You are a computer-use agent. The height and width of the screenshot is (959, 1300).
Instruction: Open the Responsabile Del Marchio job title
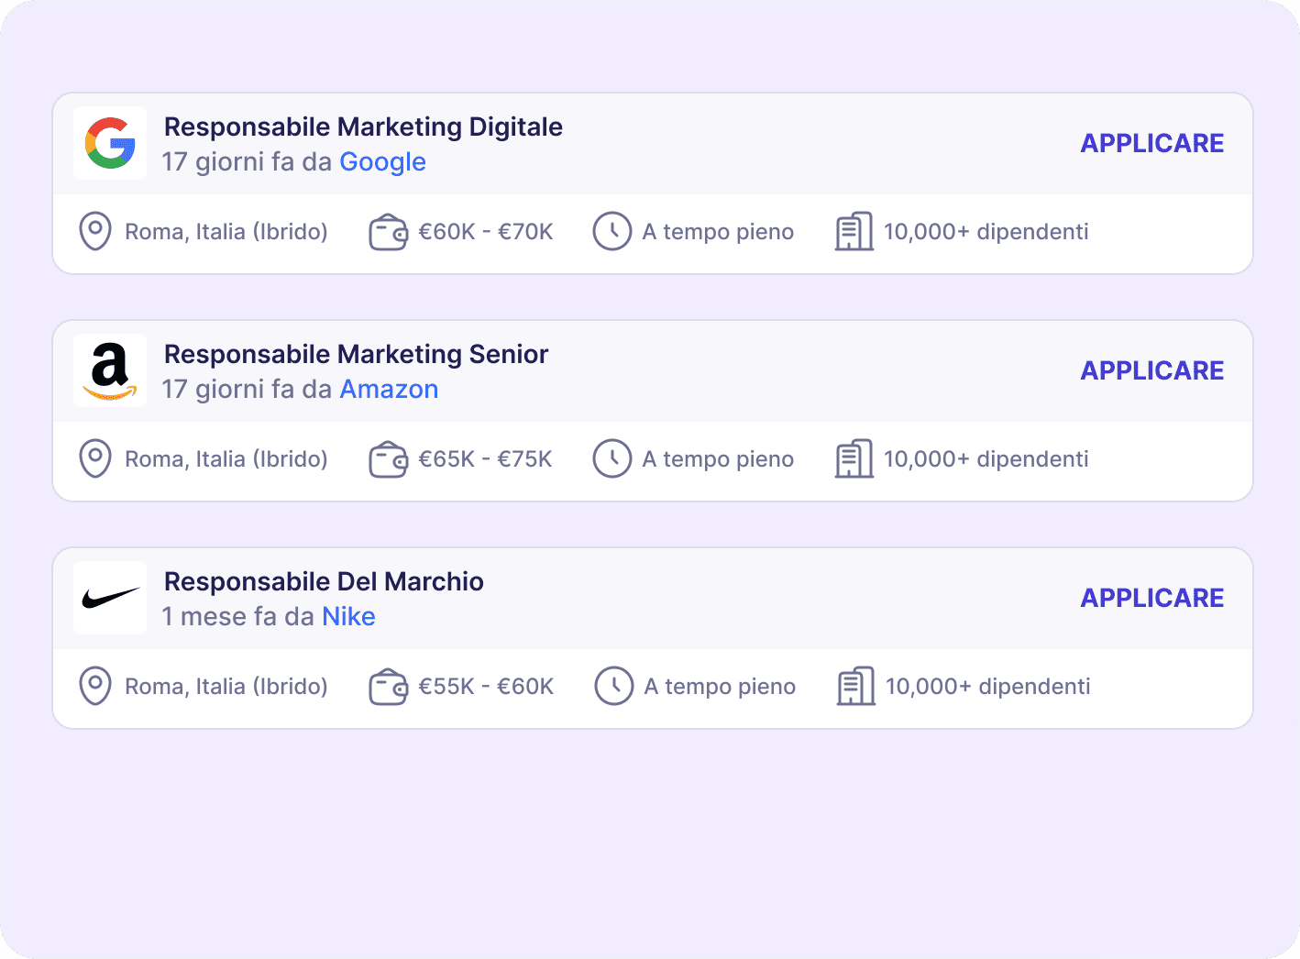click(324, 581)
